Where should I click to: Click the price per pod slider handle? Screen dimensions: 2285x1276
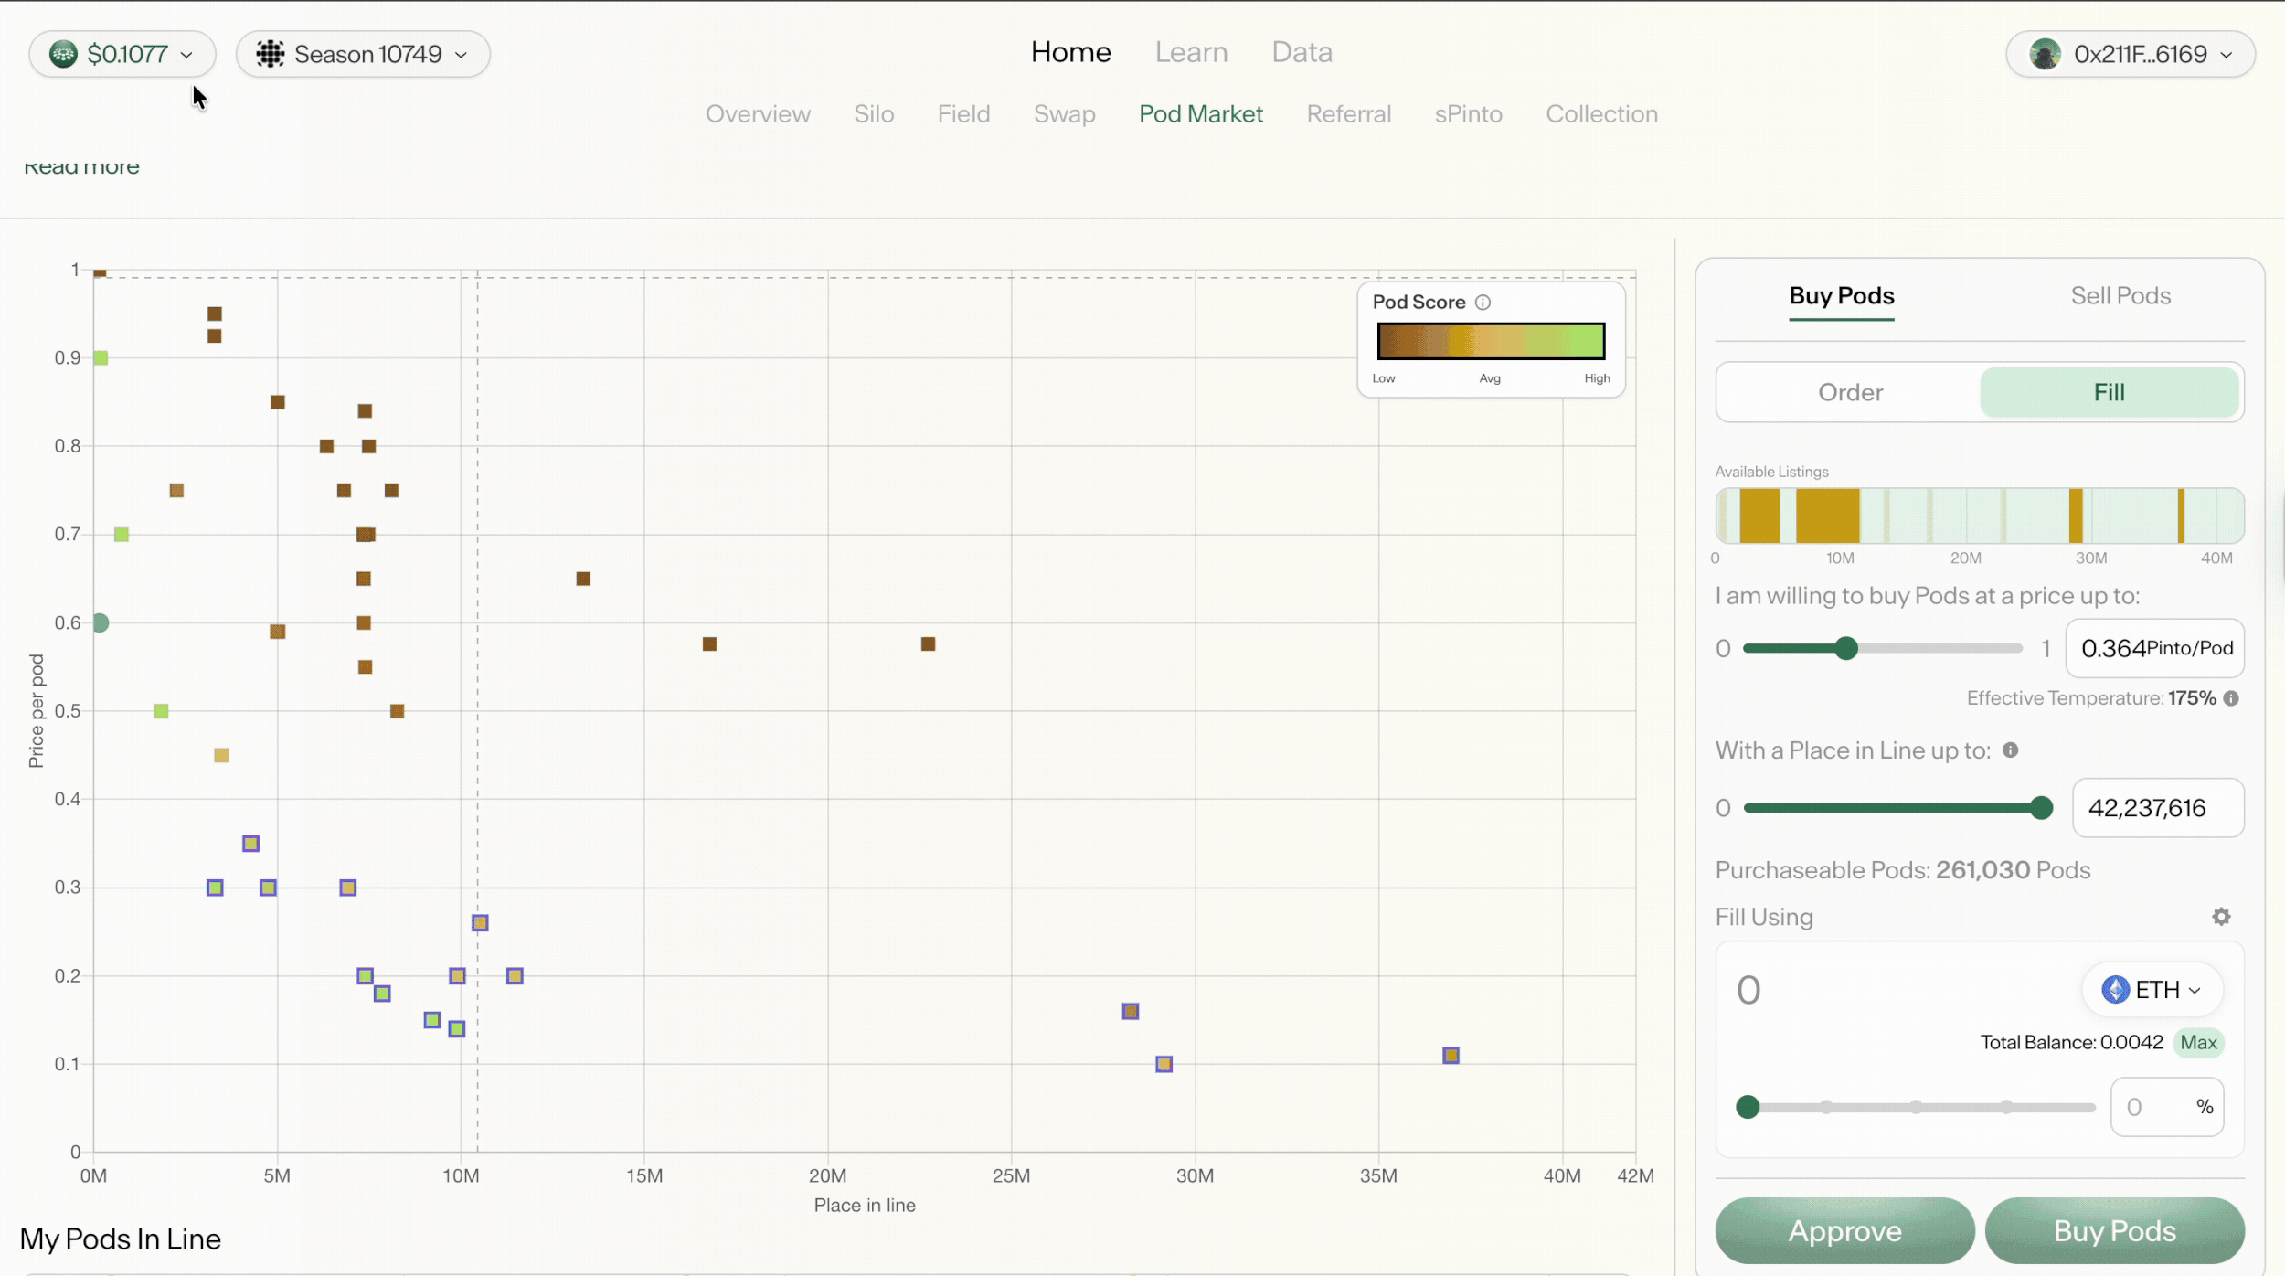1846,649
